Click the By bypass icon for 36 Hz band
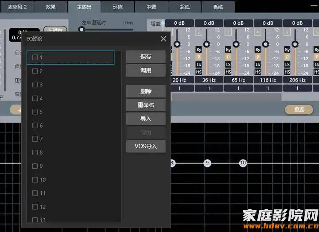319x232 pixels. click(198, 50)
